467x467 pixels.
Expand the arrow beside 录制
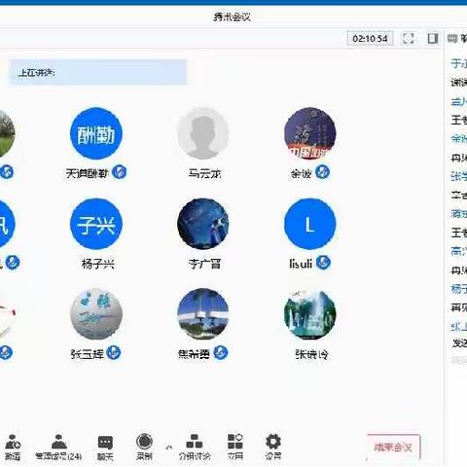tap(168, 448)
